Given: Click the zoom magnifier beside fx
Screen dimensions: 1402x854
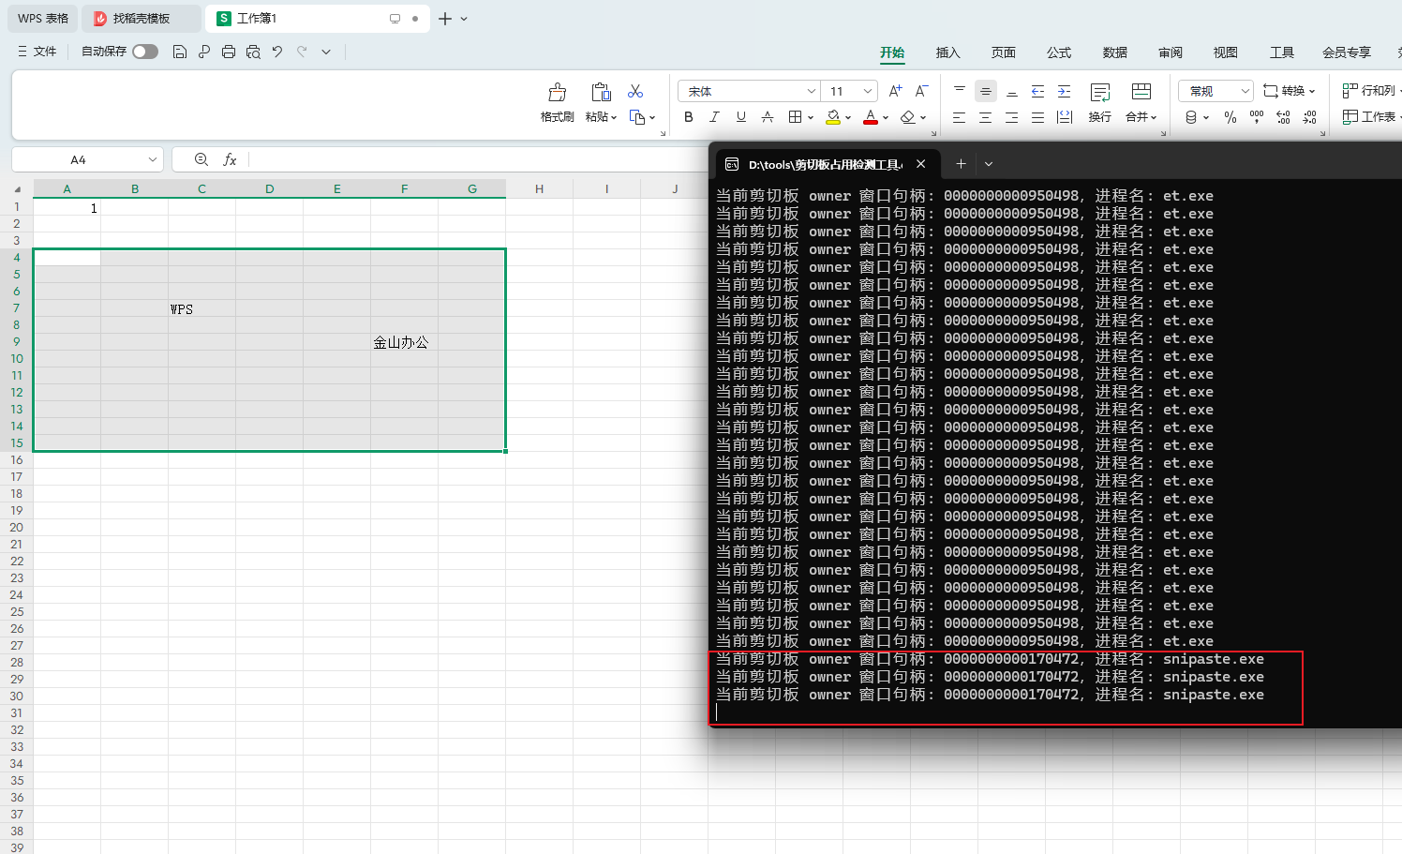Looking at the screenshot, I should tap(201, 159).
